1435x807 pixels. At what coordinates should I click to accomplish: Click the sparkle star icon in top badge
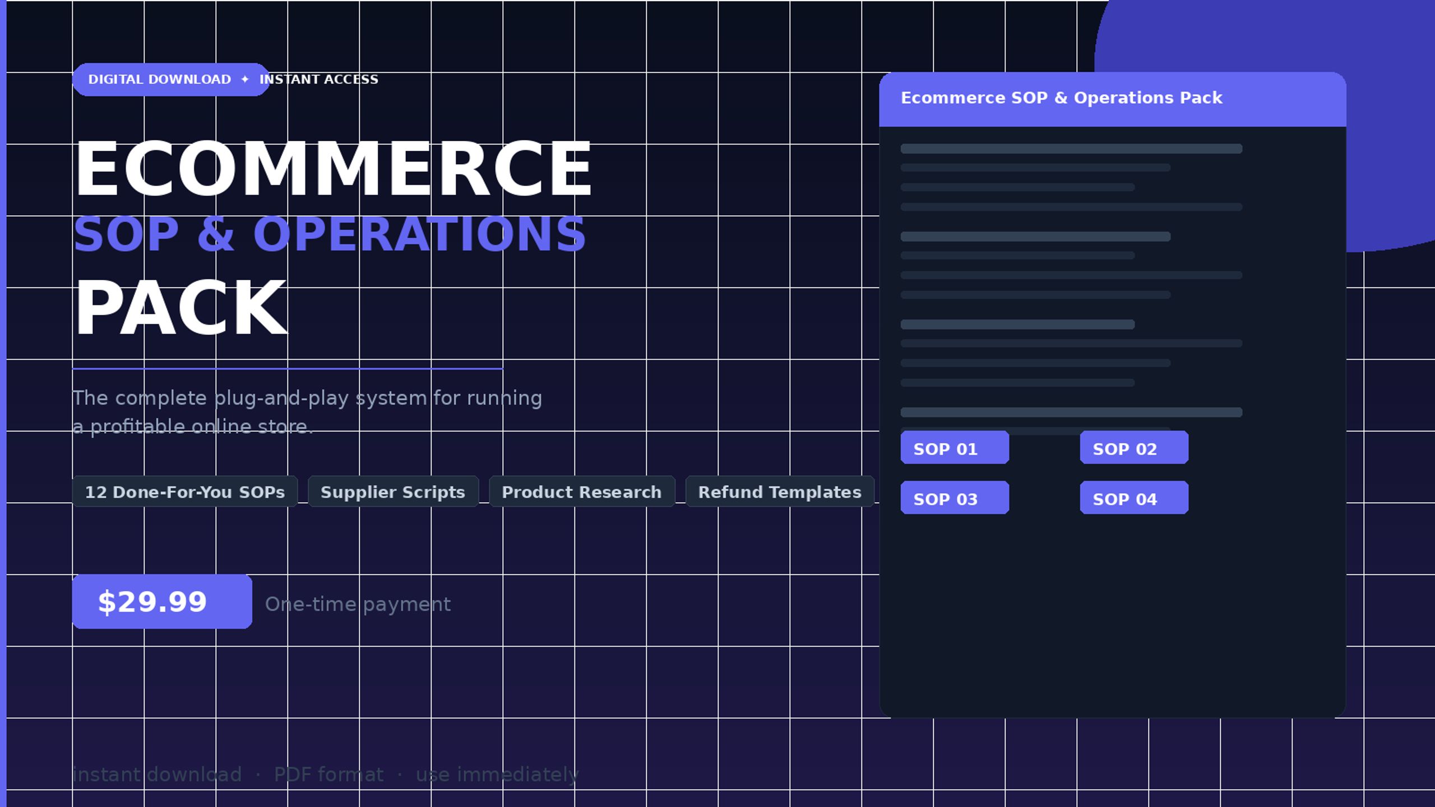[244, 80]
